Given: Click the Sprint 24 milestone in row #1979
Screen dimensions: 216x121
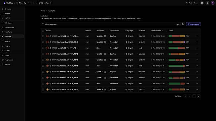Looking at the screenshot, I should [x=100, y=54].
